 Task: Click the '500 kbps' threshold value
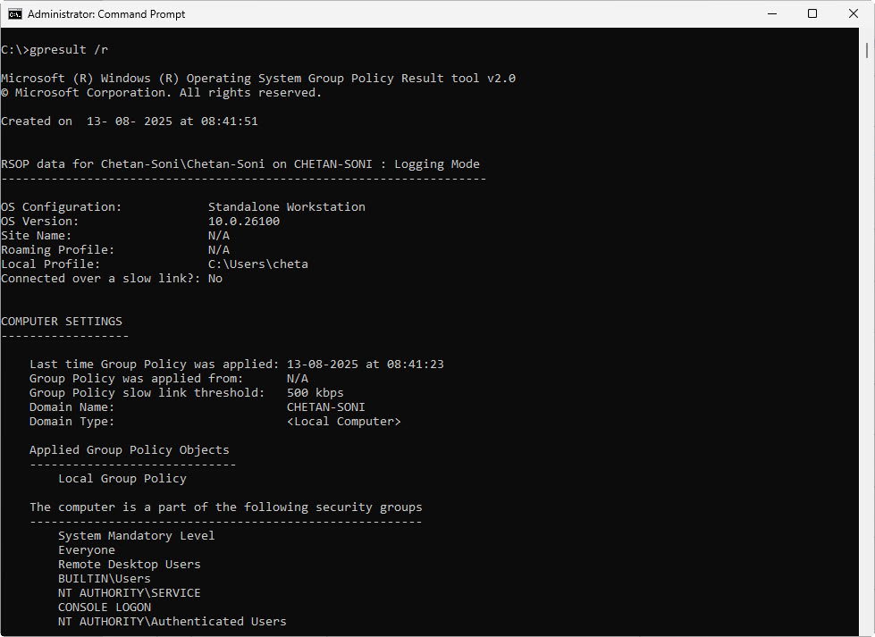coord(316,393)
